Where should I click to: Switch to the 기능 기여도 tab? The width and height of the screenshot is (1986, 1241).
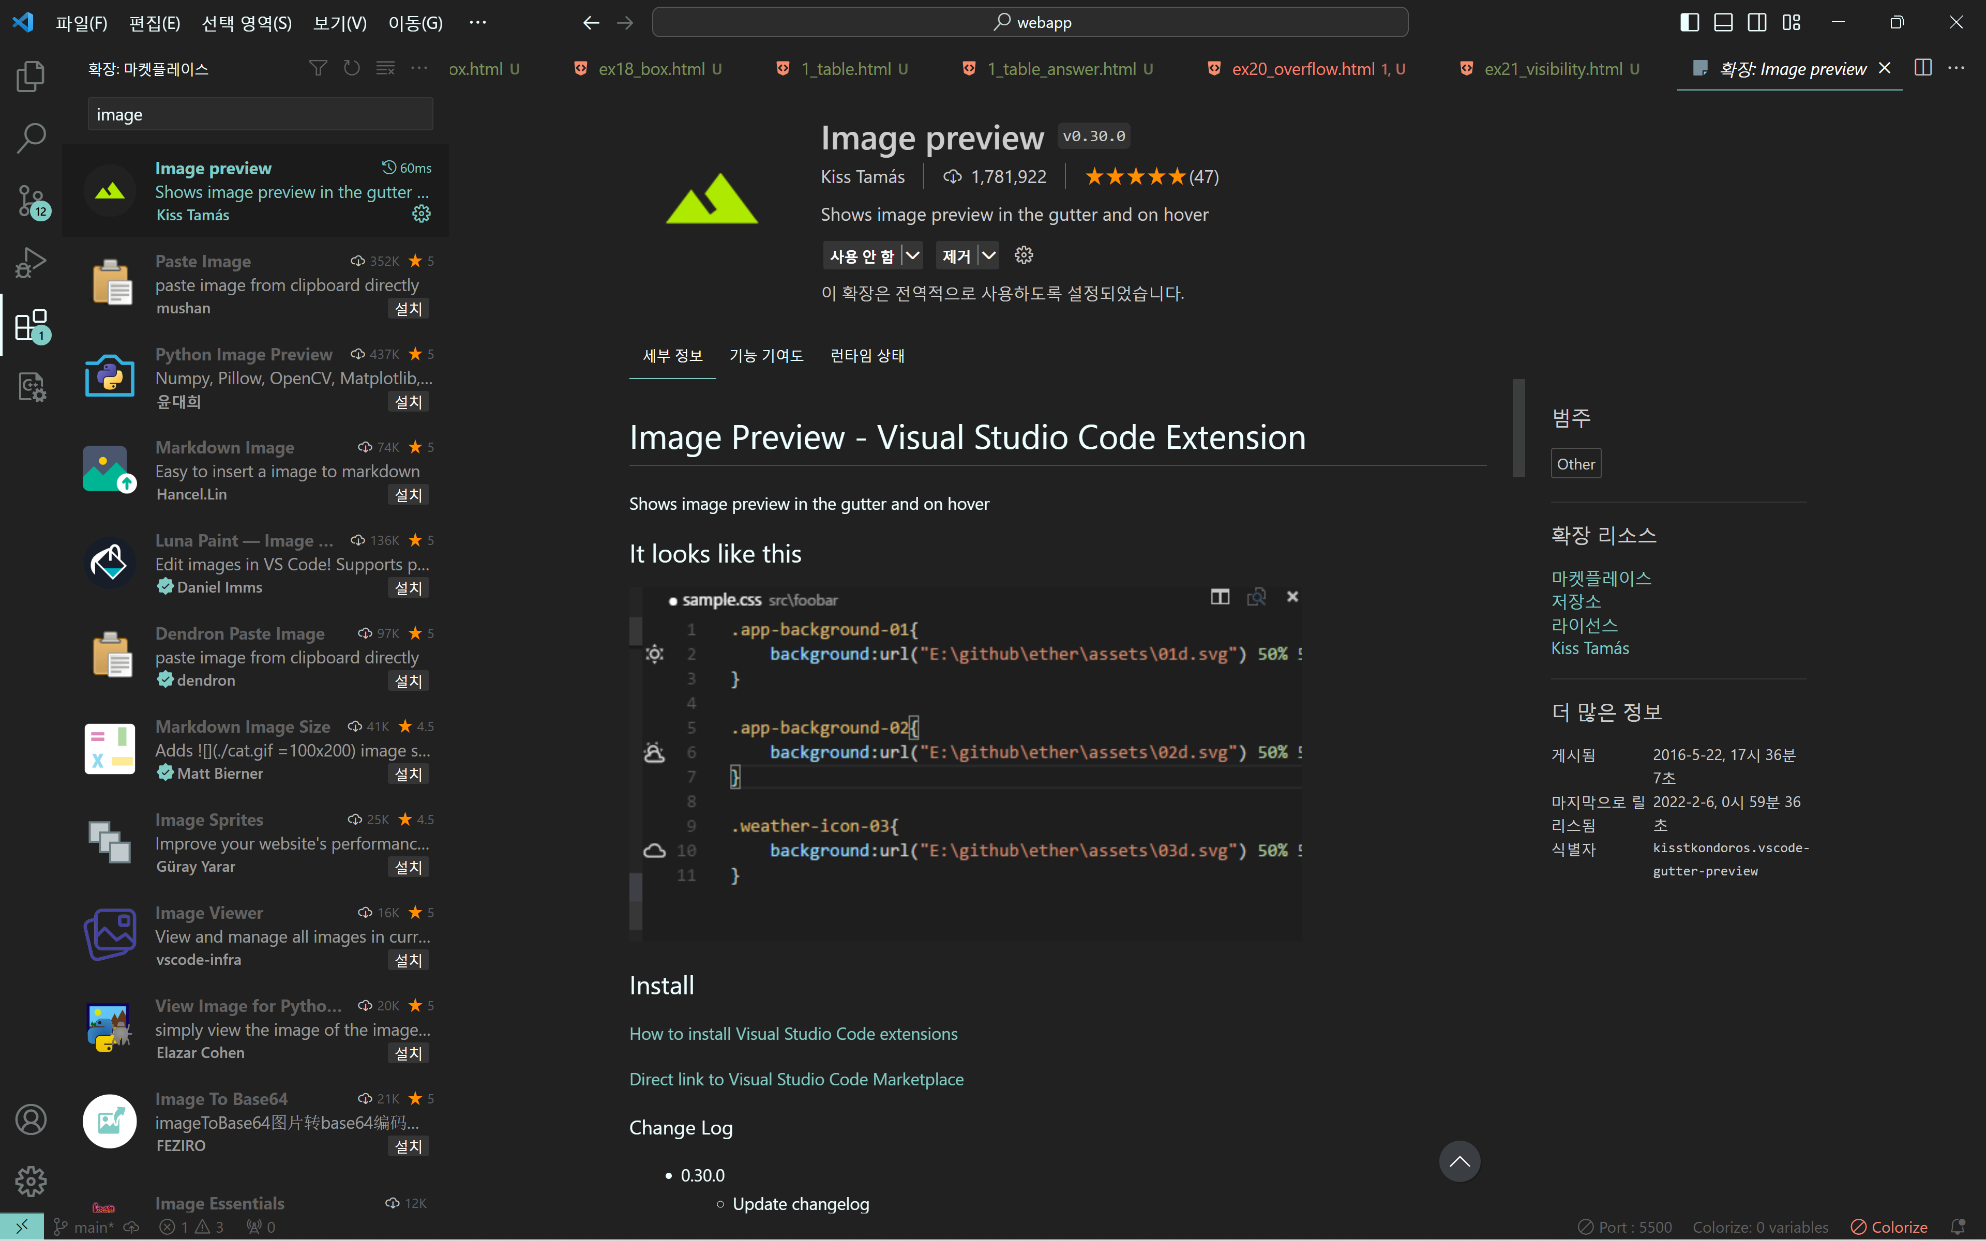765,355
